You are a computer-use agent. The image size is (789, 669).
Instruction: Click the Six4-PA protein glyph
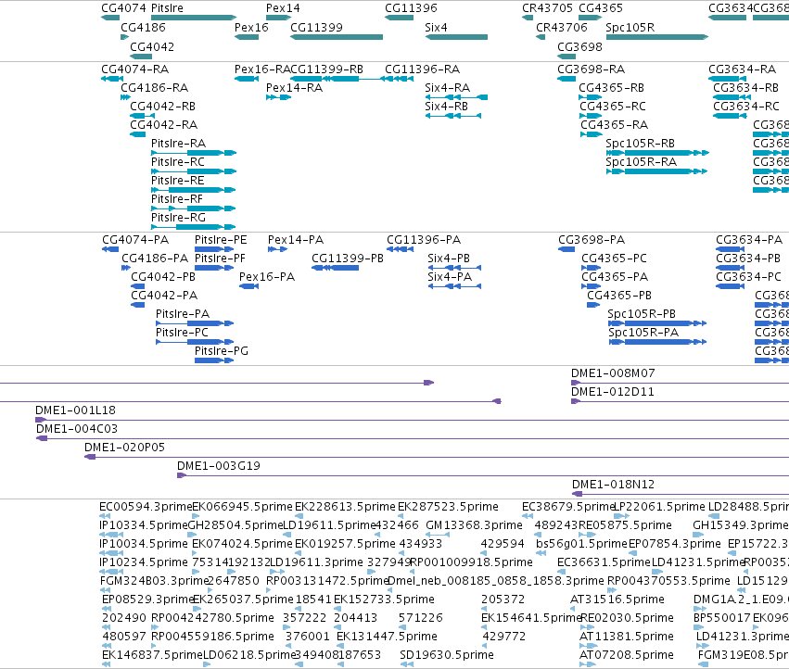(x=455, y=286)
